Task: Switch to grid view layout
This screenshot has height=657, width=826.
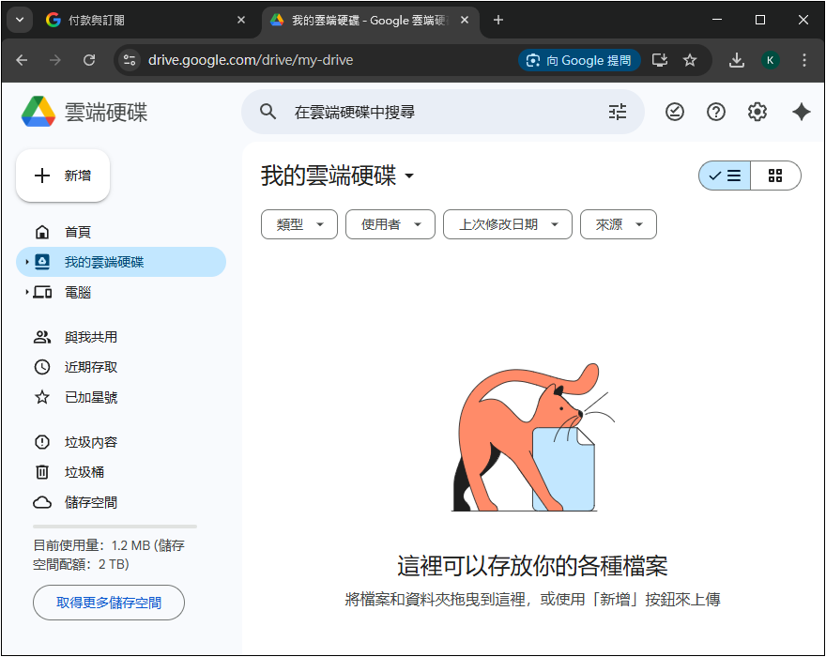Action: [x=775, y=176]
